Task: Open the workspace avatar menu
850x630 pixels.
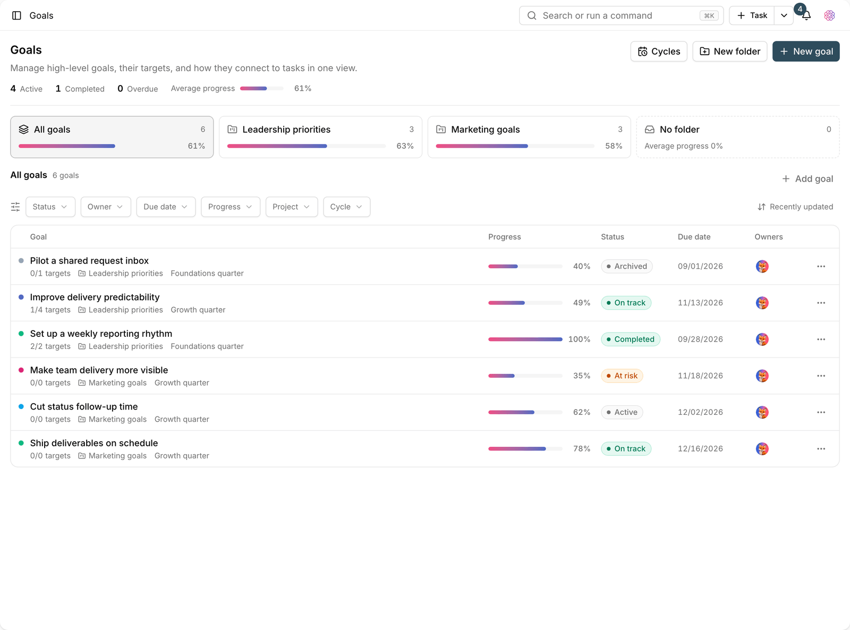Action: point(829,15)
